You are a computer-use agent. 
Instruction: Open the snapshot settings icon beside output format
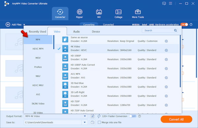coord(92,116)
